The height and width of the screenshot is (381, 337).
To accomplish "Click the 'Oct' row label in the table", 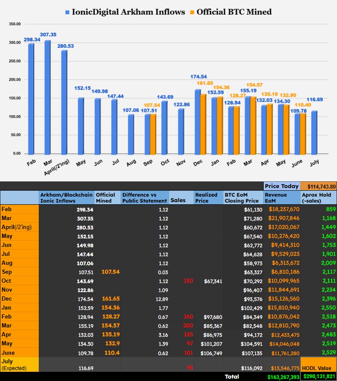I will point(20,281).
